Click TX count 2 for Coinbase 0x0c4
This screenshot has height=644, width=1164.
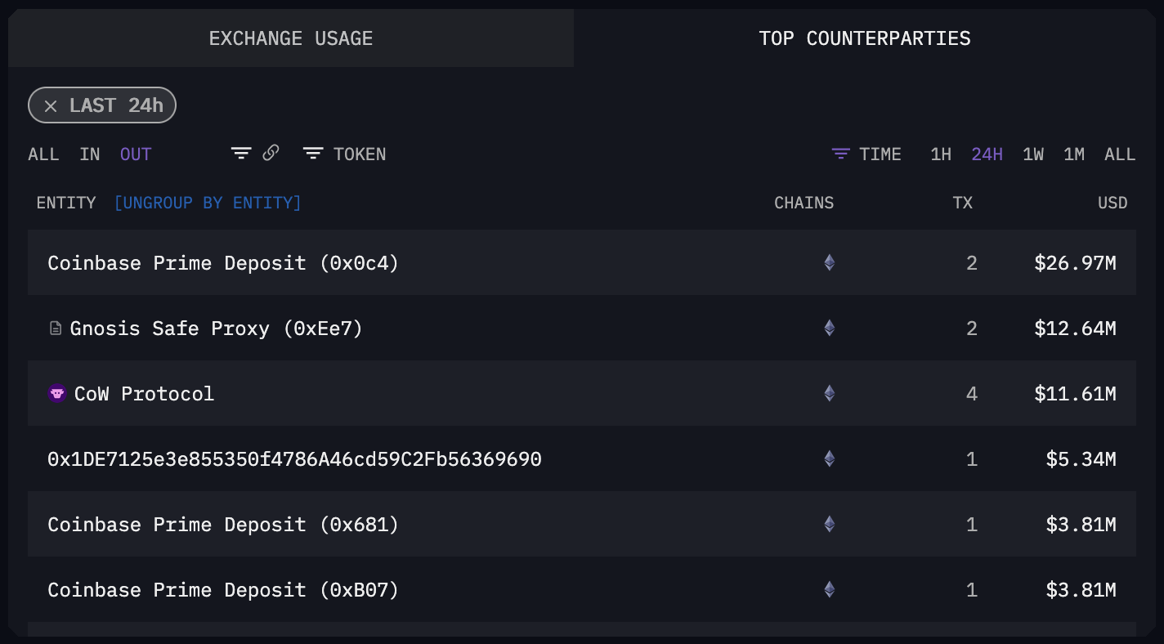coord(972,263)
